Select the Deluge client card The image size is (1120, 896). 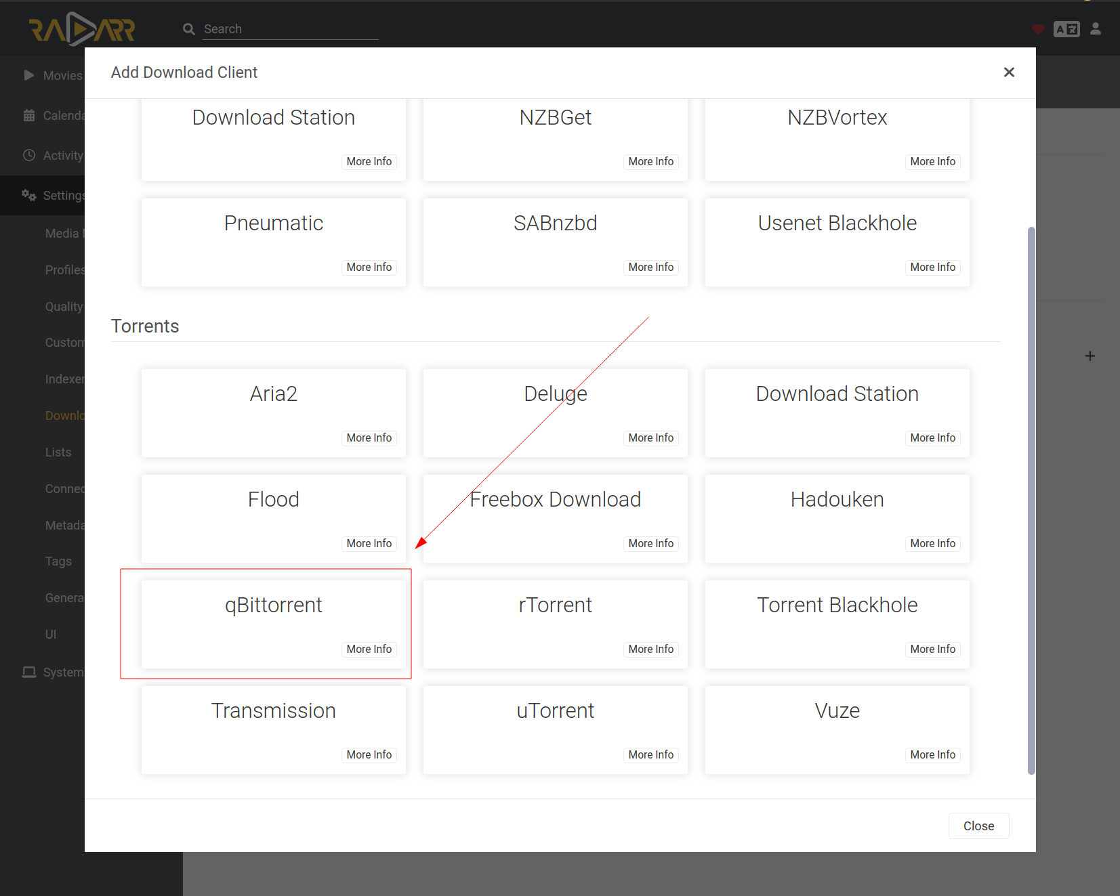point(556,413)
